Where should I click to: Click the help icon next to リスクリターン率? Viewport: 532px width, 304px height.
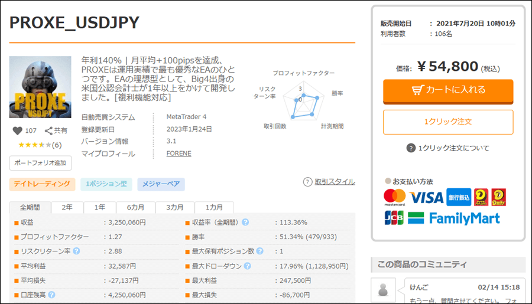click(x=76, y=251)
